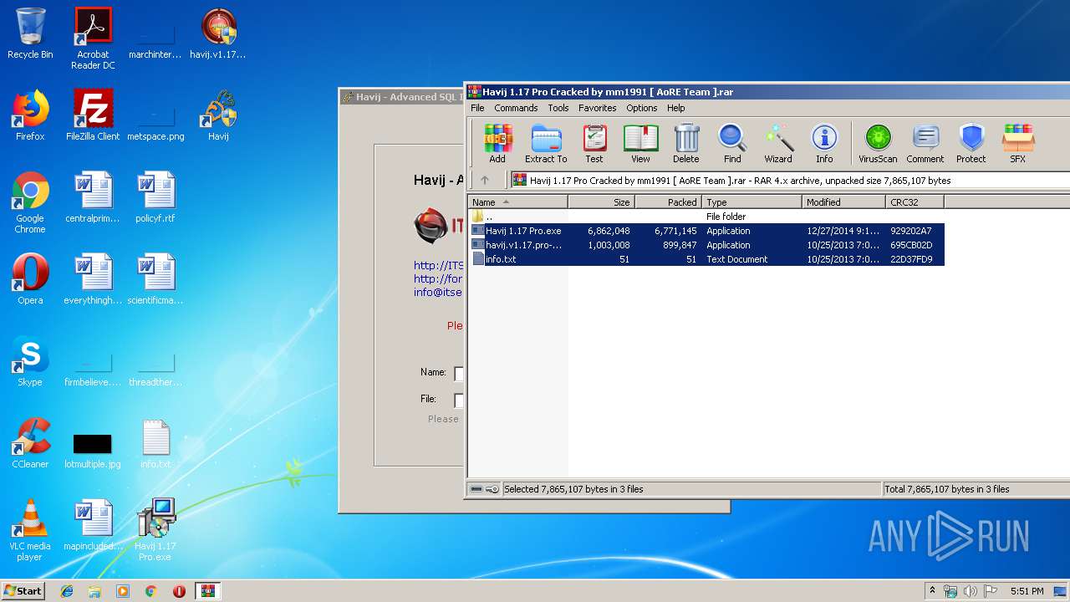Open the Recycle Bin desktop icon
The height and width of the screenshot is (602, 1070).
click(x=30, y=33)
